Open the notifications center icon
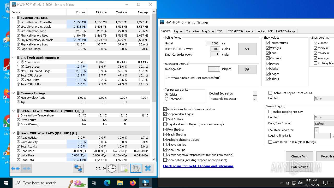Screen dimensions: 334x188 [325, 183]
